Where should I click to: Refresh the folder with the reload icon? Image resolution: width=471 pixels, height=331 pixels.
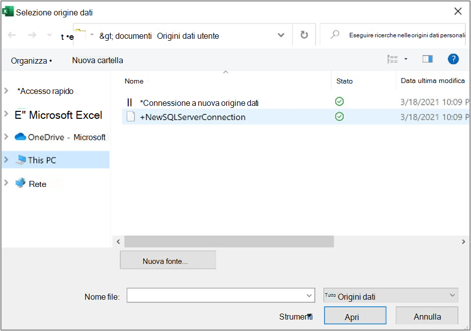(304, 35)
